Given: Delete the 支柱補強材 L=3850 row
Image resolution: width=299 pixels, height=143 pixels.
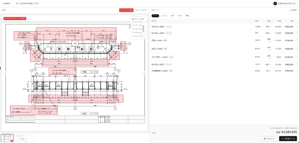Looking at the screenshot, I should pos(297,70).
